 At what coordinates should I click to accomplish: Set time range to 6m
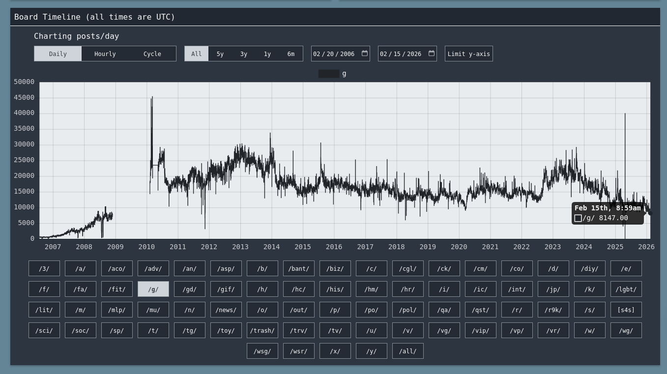(x=291, y=54)
